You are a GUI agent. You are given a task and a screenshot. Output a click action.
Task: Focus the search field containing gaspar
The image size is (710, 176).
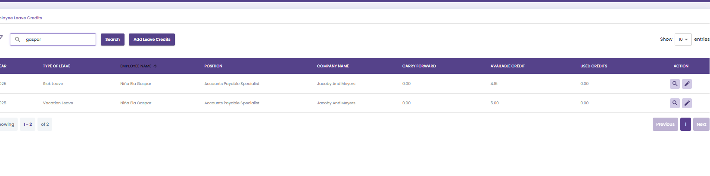pos(59,39)
